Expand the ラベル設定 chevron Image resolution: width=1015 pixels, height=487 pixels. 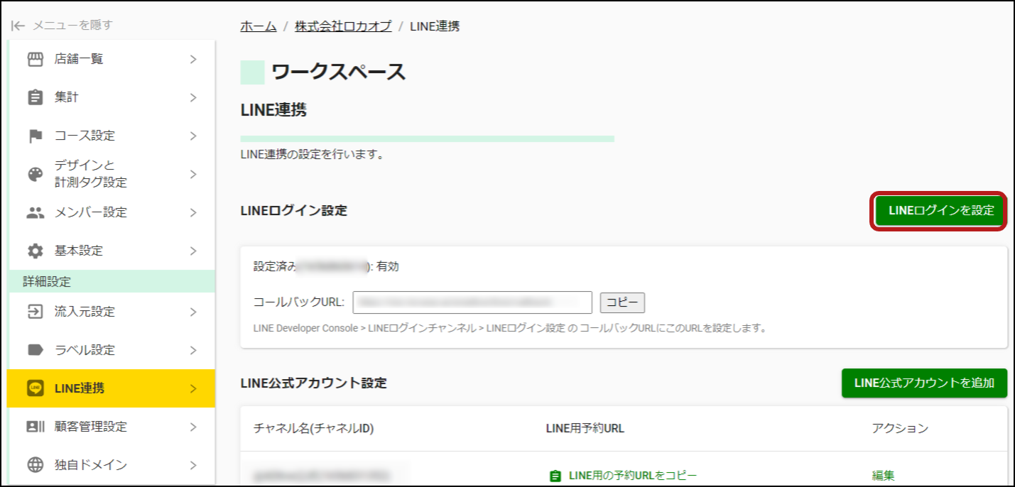[193, 351]
